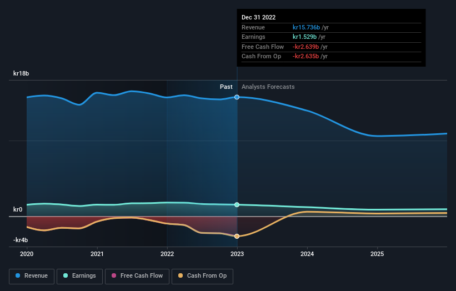This screenshot has height=291, width=456.
Task: Click the kr0 y-axis label
Action: [18, 209]
